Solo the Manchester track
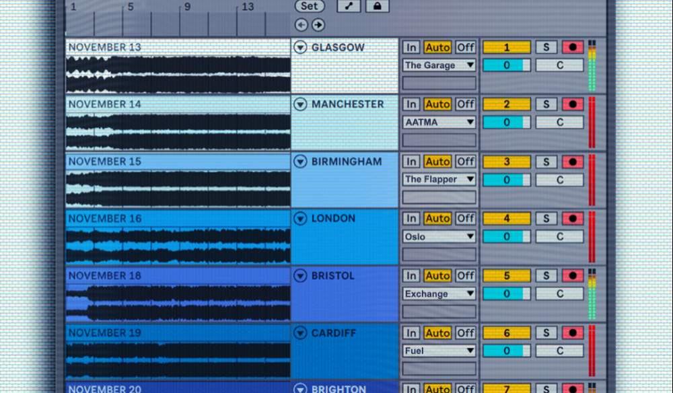Screen dimensions: 673x393 pos(546,104)
